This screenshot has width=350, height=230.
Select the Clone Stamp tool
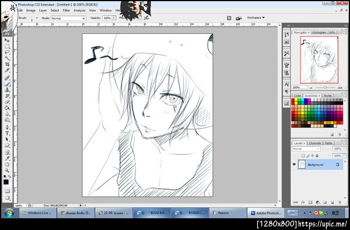coord(7,90)
